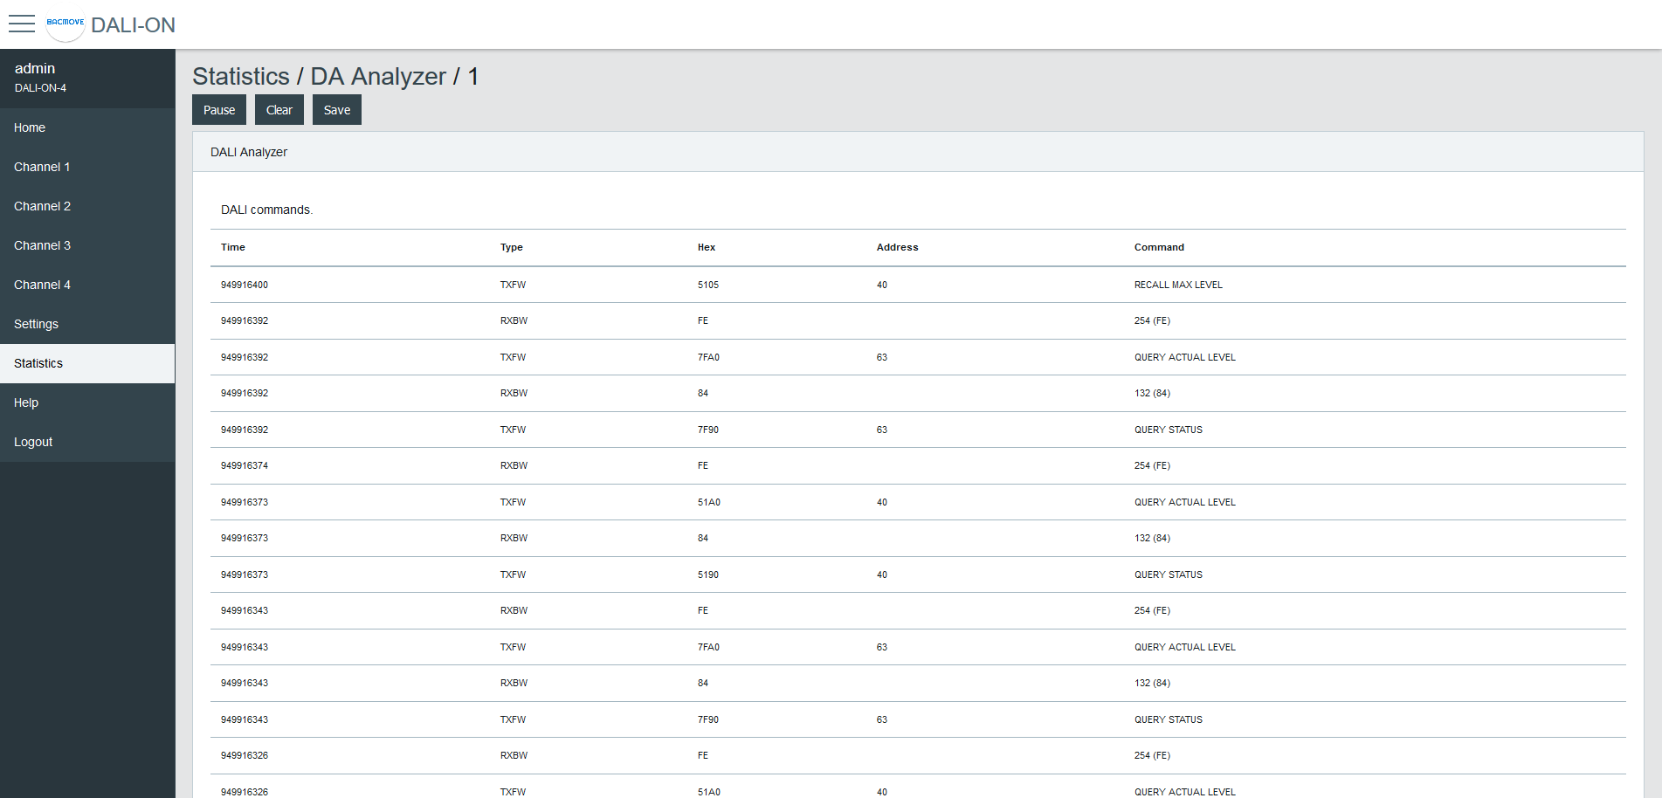Open the Settings page
The height and width of the screenshot is (798, 1662).
(x=36, y=324)
